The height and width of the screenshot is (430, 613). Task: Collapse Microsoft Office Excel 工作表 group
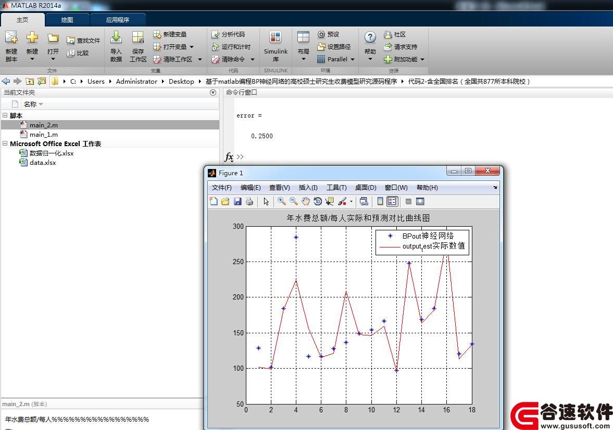click(x=5, y=144)
